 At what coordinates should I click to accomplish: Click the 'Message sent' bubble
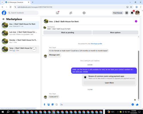tap(54, 55)
